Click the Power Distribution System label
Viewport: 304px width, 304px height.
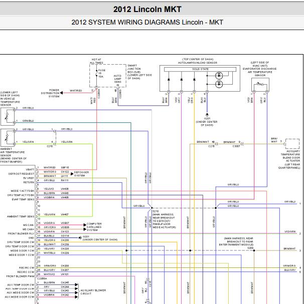pos(50,93)
